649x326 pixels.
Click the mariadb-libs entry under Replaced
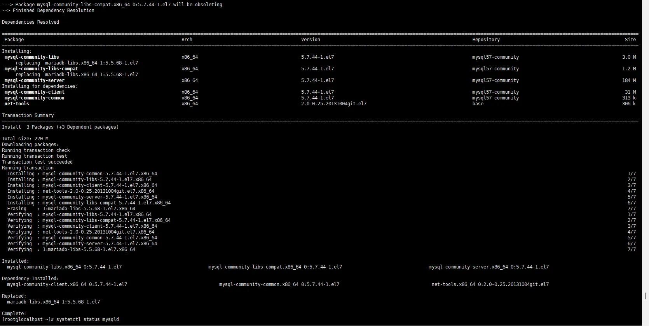(53, 302)
